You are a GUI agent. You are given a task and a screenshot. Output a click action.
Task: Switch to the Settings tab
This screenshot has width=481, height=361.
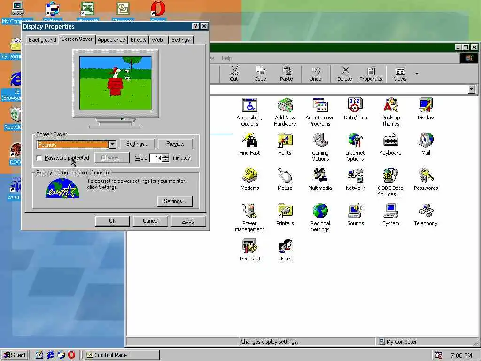(180, 40)
